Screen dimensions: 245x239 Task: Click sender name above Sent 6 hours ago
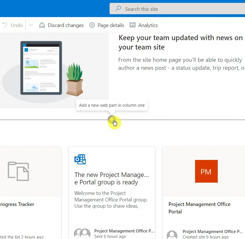click(x=124, y=231)
